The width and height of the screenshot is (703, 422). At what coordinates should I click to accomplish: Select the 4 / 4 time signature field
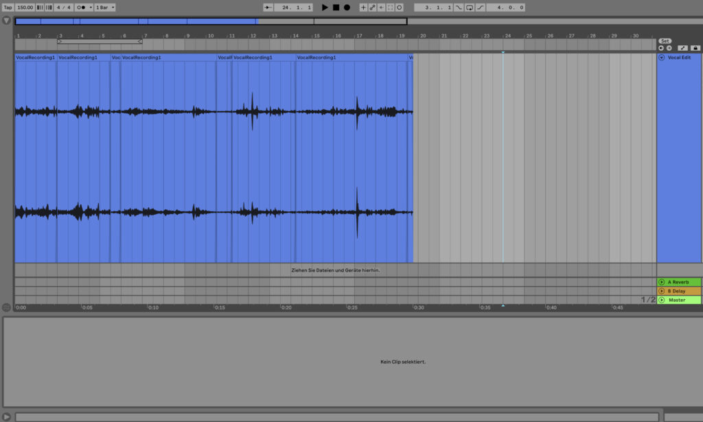coord(64,8)
